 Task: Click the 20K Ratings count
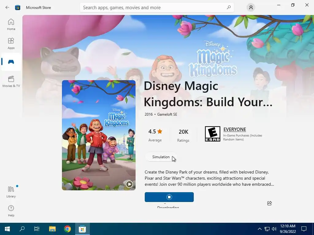[183, 135]
